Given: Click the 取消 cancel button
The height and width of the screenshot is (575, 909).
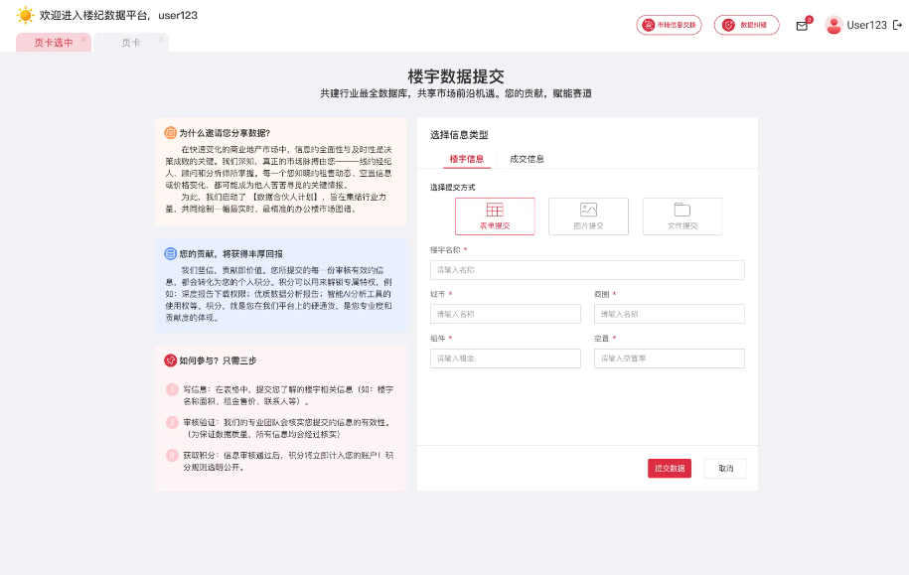Looking at the screenshot, I should coord(725,468).
